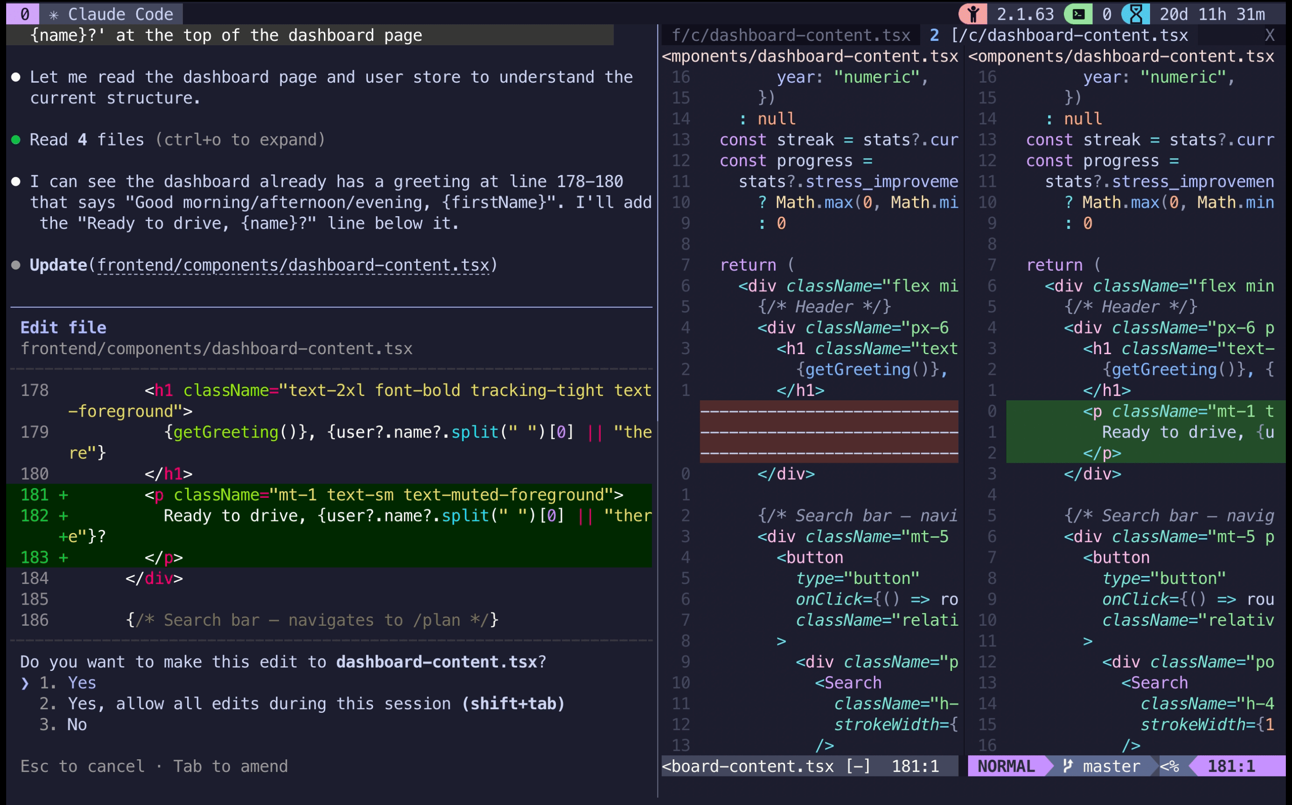Click green '<p className="mt-1' line in right pane
The height and width of the screenshot is (805, 1292).
click(1146, 411)
